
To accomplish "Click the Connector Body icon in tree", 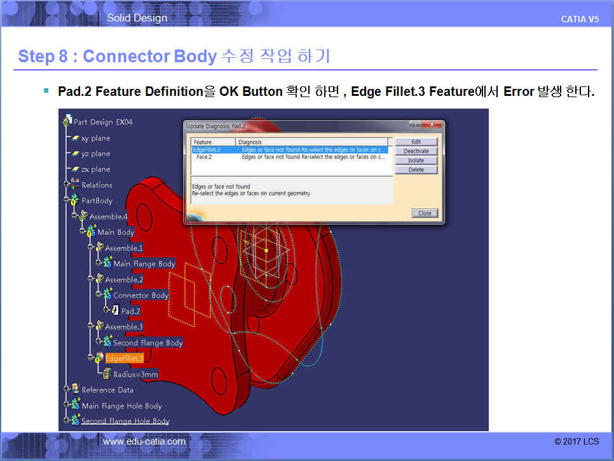I will [107, 295].
